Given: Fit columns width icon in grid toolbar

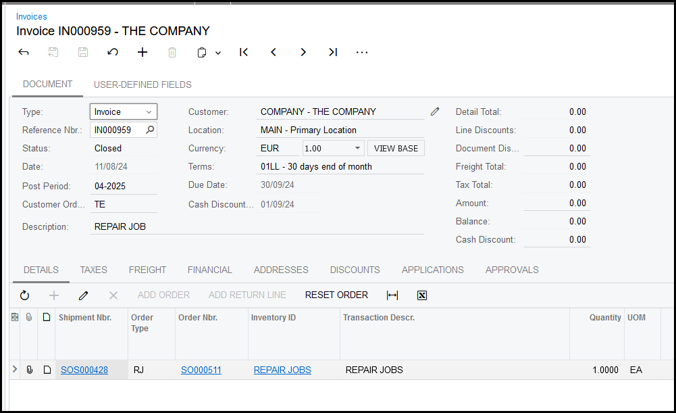Looking at the screenshot, I should [x=392, y=295].
